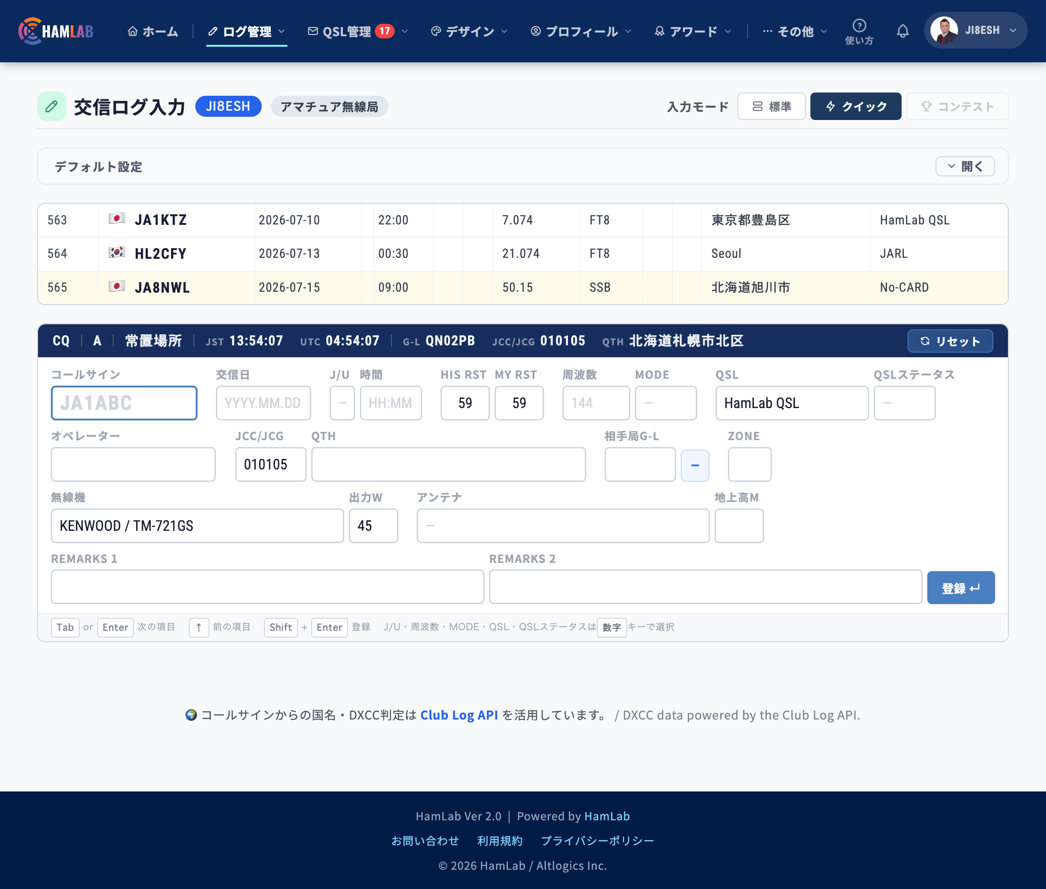The height and width of the screenshot is (889, 1046).
Task: Expand デフォルト設定 with 開く button
Action: (x=965, y=166)
